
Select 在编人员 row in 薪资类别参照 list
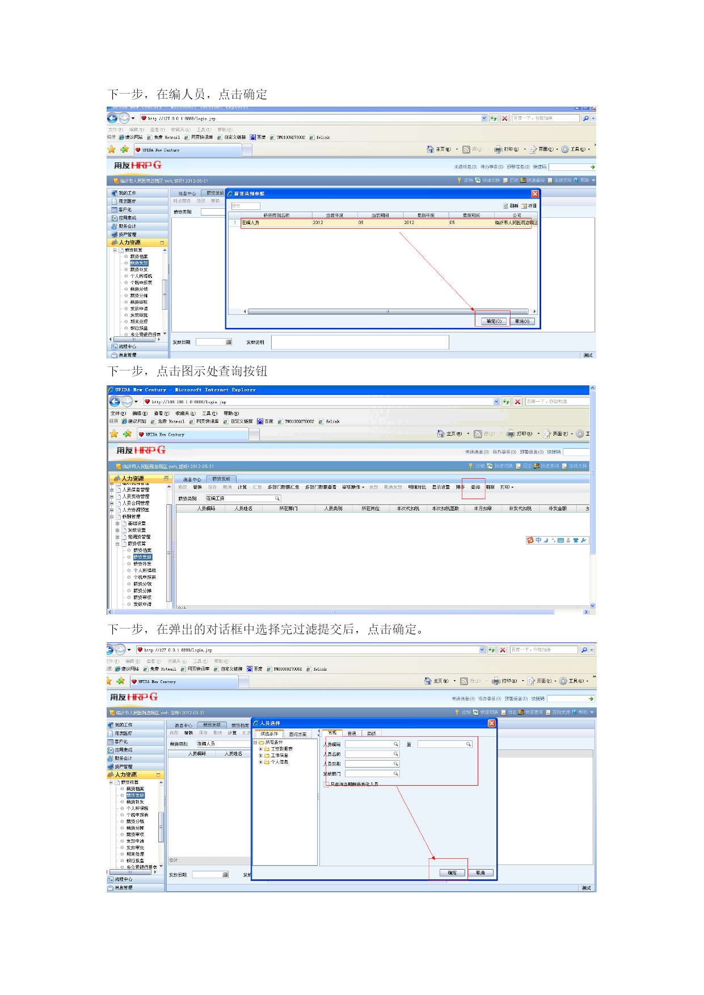click(384, 222)
